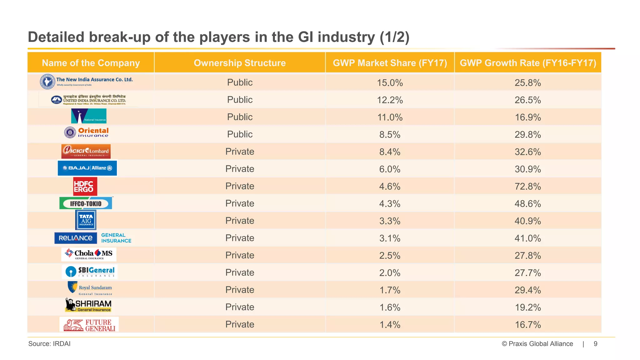Click the Bajaj Allianz logo
Viewport: 640px width, 360px height.
pyautogui.click(x=87, y=168)
